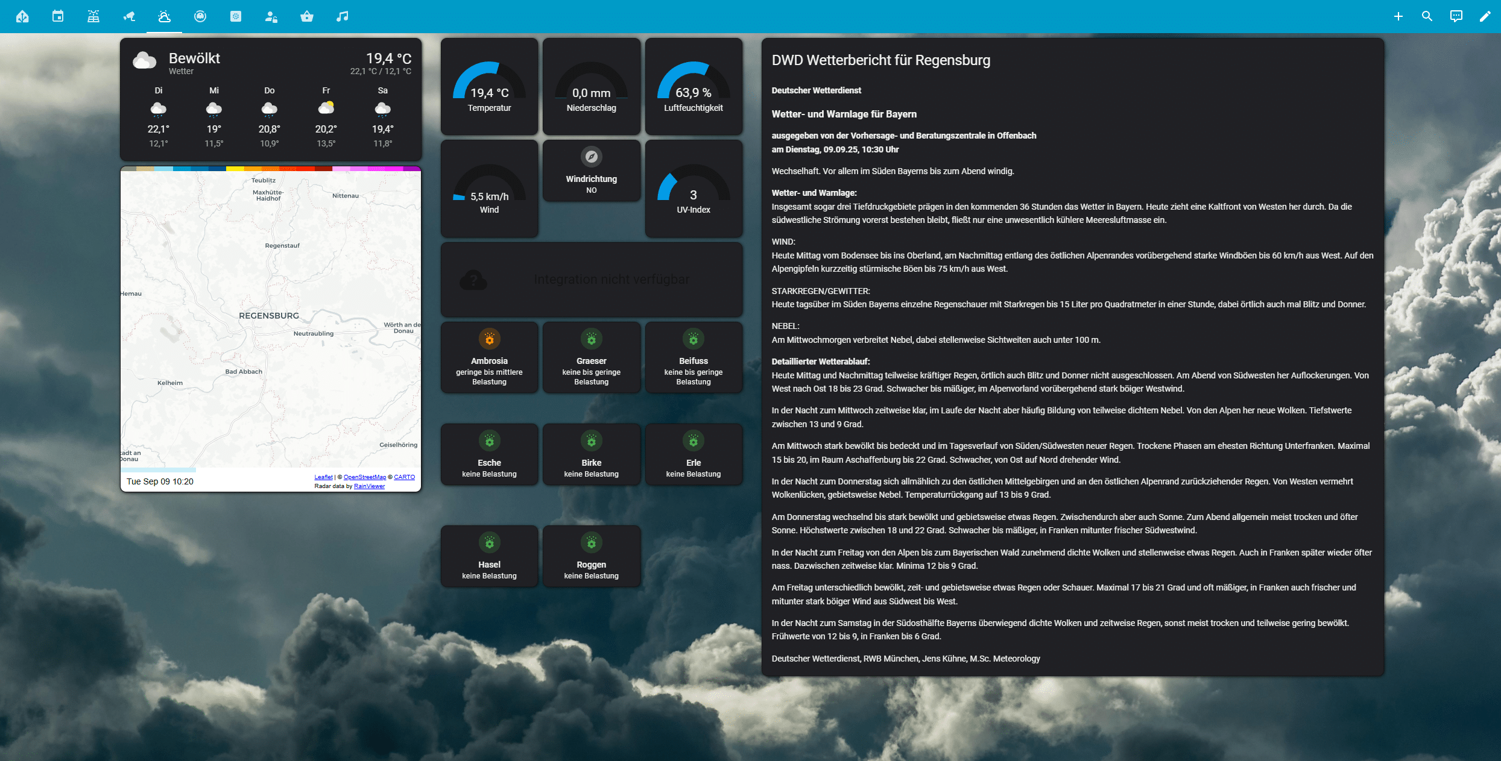Open the washing machine appliance tab
Image resolution: width=1501 pixels, height=761 pixels.
[236, 16]
